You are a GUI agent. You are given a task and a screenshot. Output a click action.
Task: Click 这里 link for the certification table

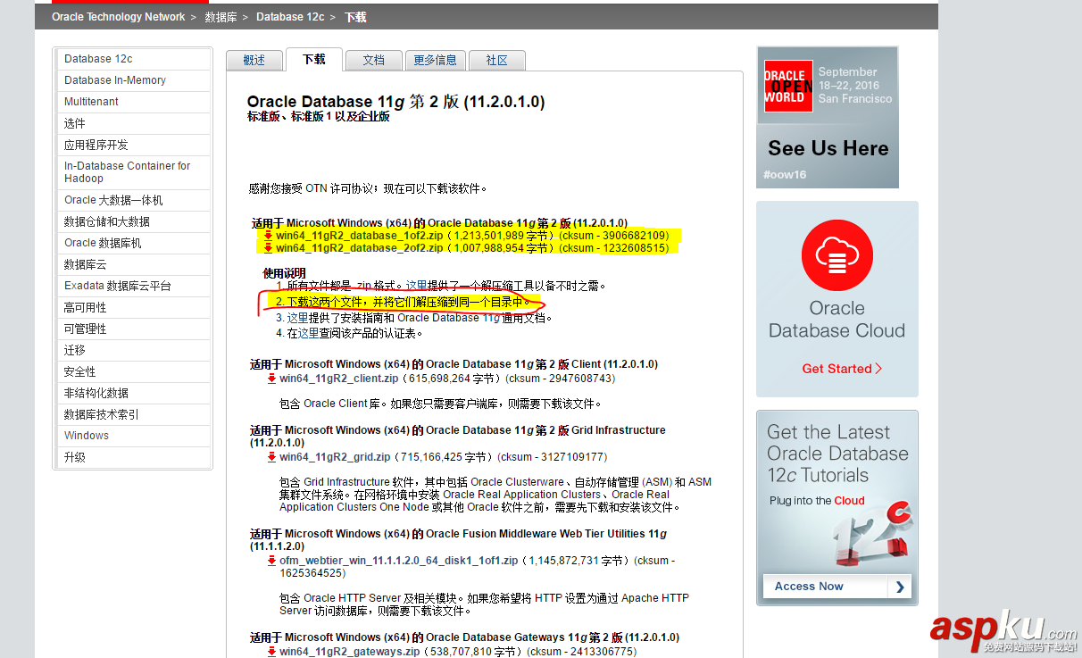[308, 333]
